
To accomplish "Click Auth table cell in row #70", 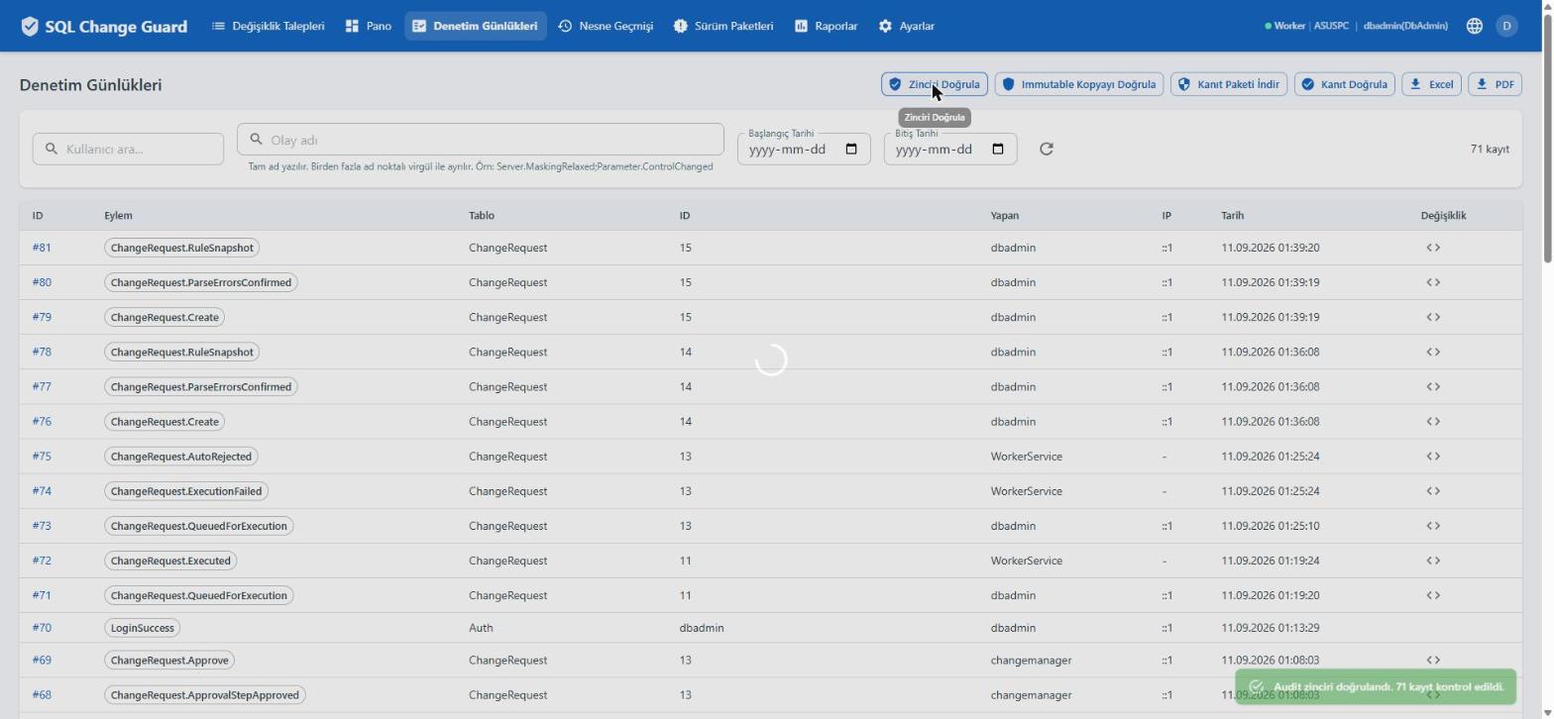I will (481, 628).
